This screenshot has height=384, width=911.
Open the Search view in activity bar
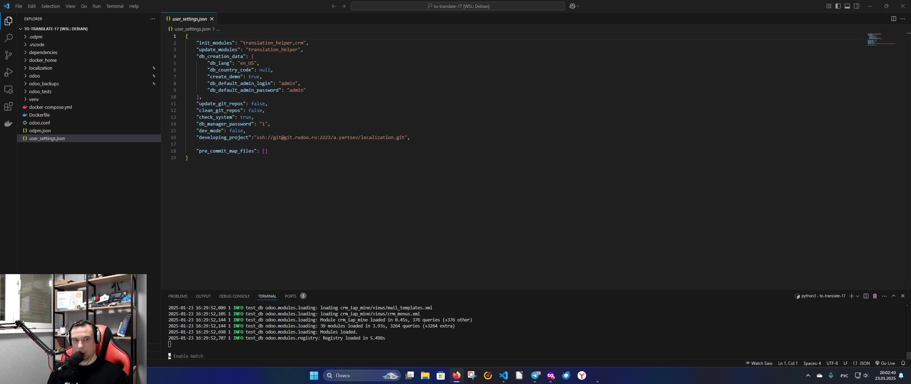coord(9,38)
